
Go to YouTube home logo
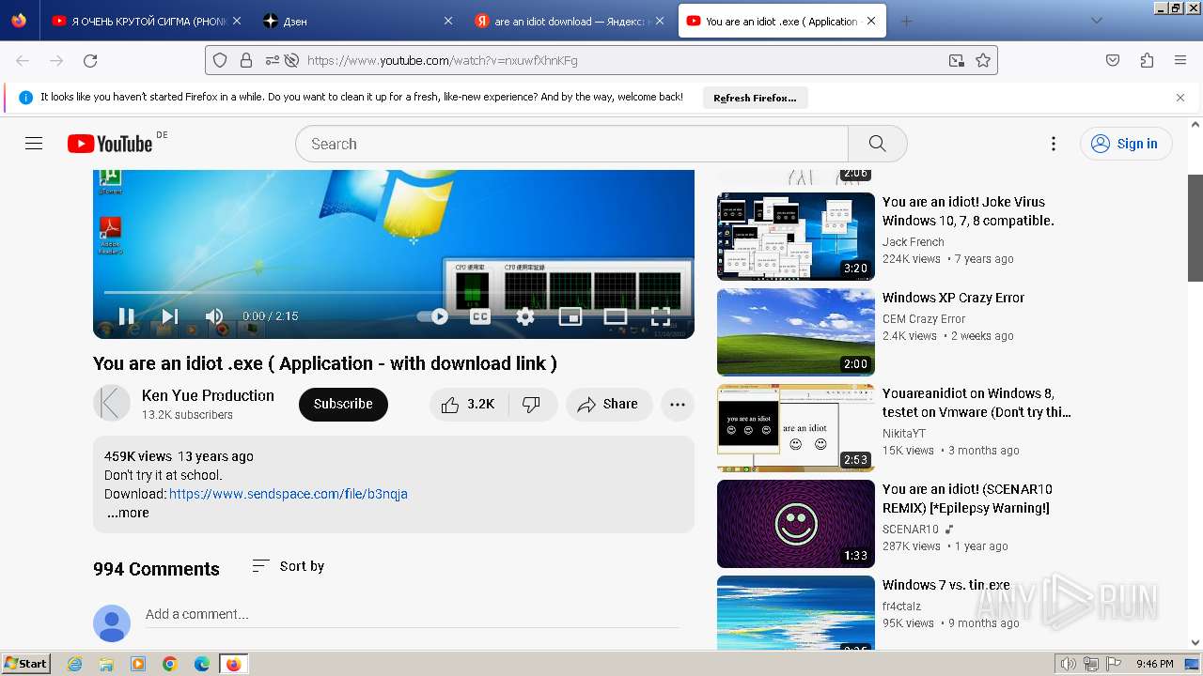tap(110, 144)
